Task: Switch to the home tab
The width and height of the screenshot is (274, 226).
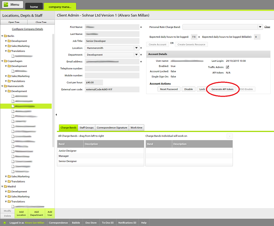Action: pyautogui.click(x=34, y=7)
